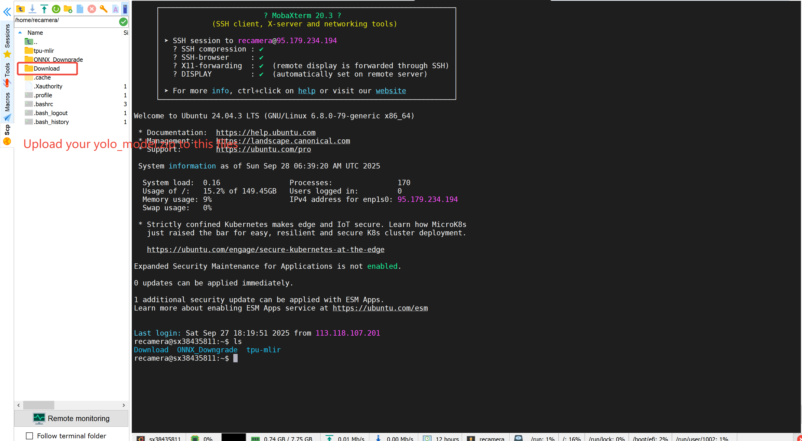
Task: Click the download selected files icon
Action: [32, 9]
